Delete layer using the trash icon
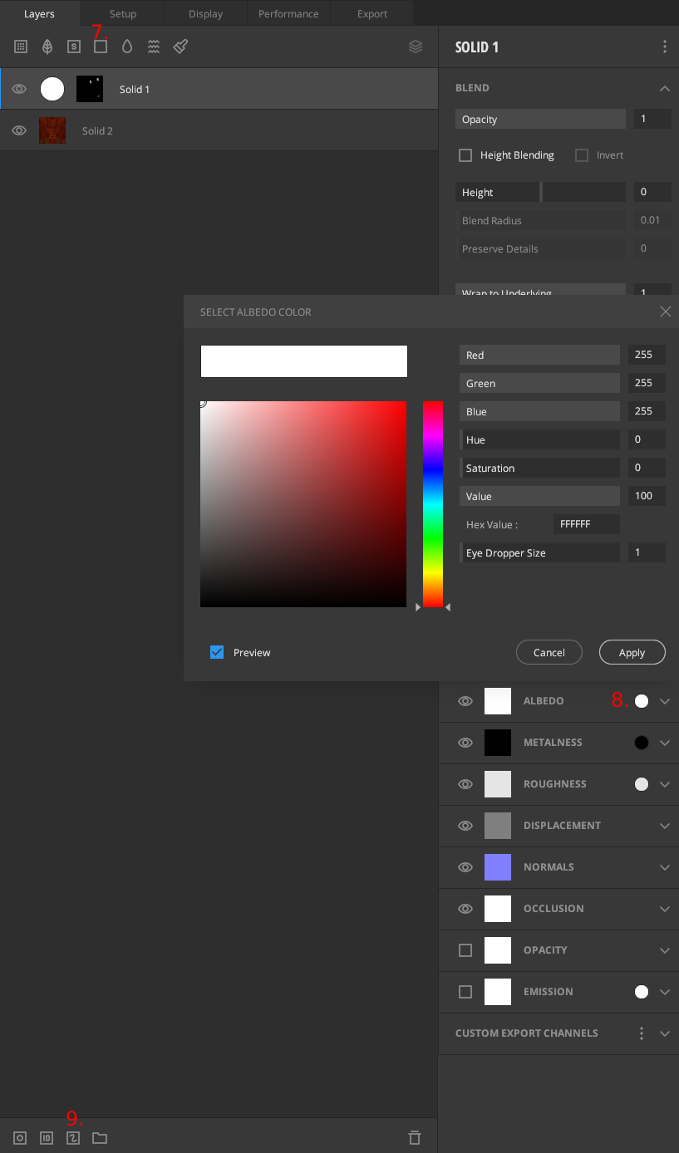The width and height of the screenshot is (679, 1153). [x=415, y=1138]
